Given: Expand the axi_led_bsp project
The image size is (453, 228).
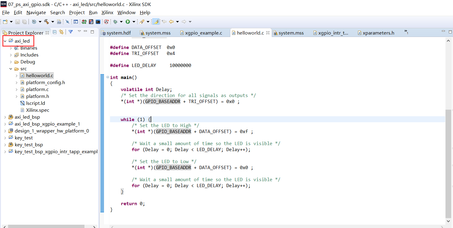Looking at the screenshot, I should [5, 117].
